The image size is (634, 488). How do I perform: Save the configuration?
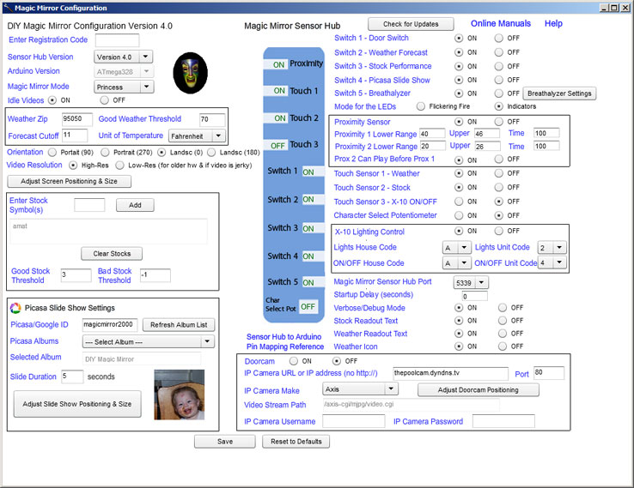(x=225, y=442)
